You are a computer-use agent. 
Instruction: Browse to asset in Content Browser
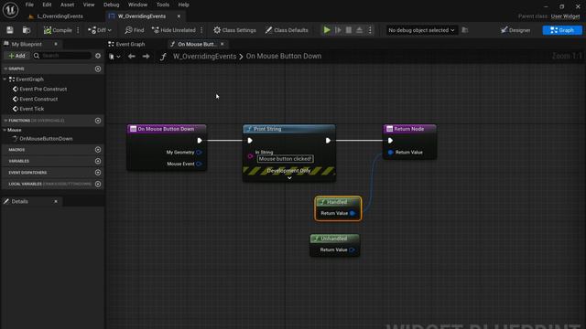point(27,30)
